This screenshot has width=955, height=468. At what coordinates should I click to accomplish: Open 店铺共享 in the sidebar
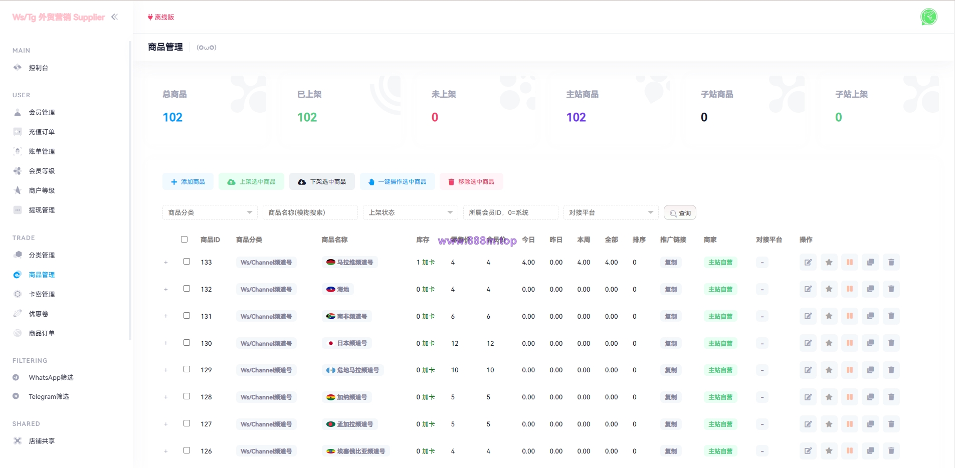(x=42, y=441)
